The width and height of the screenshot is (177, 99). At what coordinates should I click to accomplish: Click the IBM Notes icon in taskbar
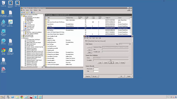click(36, 97)
